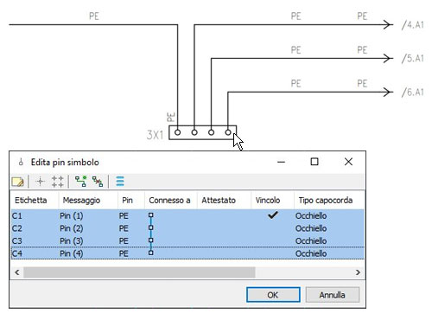This screenshot has height=320, width=432.
Task: Click the add pin link icon
Action: click(81, 182)
